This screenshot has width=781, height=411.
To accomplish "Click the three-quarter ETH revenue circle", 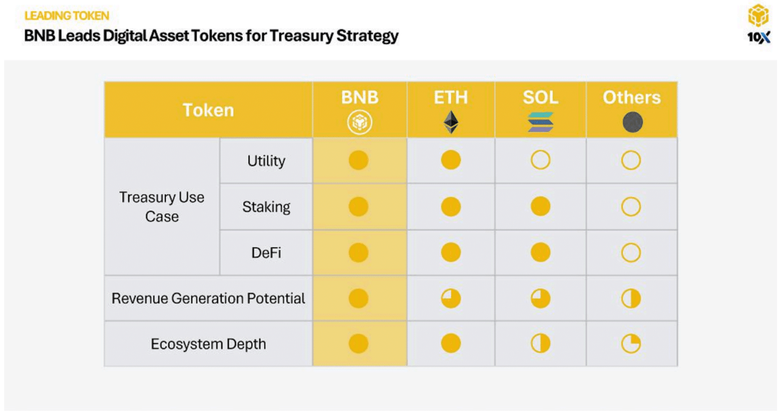I will click(451, 299).
